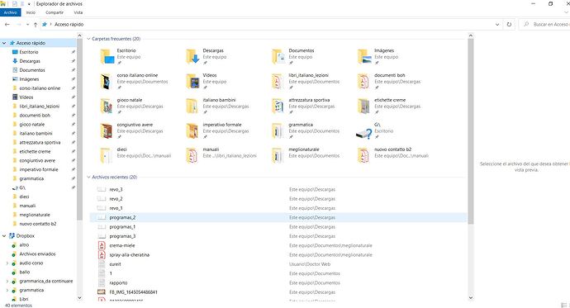Open the G:\ drive icon with question mark
The height and width of the screenshot is (308, 570).
[364, 134]
